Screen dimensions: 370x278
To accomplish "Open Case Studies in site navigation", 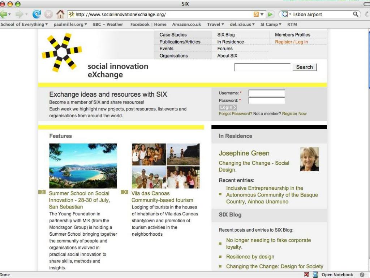I will coord(173,35).
